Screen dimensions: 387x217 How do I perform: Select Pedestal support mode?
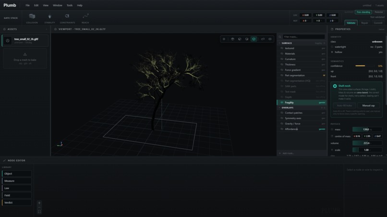tap(378, 12)
